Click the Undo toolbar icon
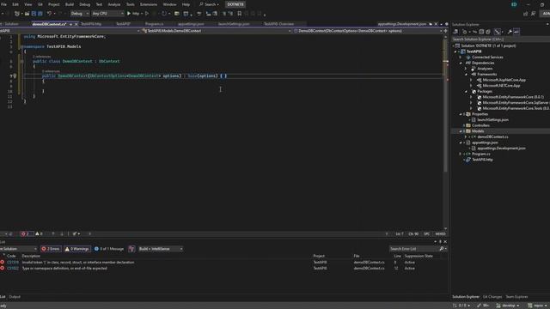550x309 pixels. point(50,14)
